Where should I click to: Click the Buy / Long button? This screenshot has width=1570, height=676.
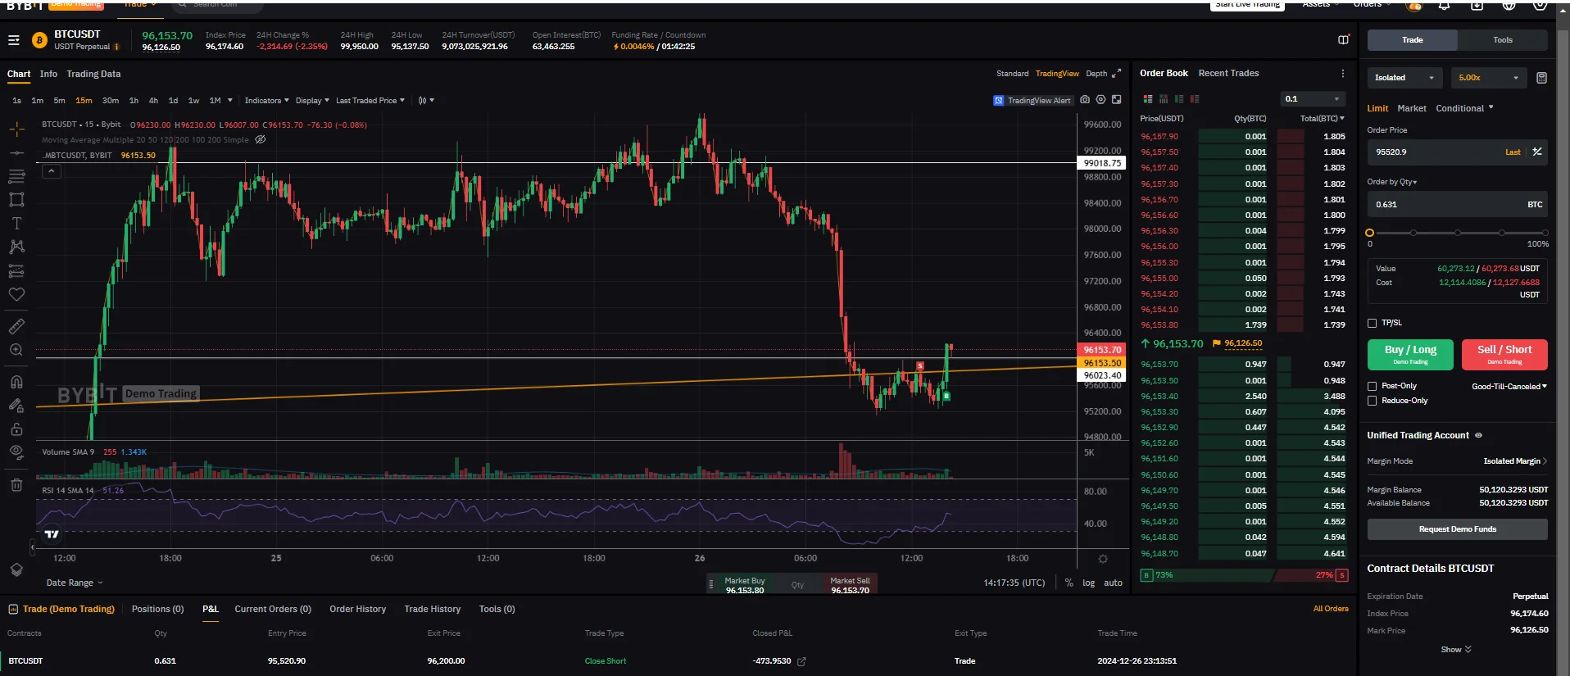click(x=1410, y=355)
